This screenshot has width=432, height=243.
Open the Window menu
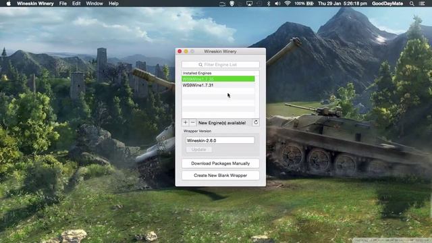(94, 3)
